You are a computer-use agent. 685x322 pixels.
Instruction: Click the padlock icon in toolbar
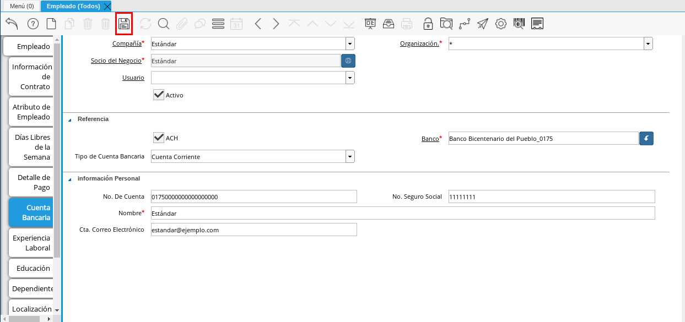pyautogui.click(x=428, y=24)
